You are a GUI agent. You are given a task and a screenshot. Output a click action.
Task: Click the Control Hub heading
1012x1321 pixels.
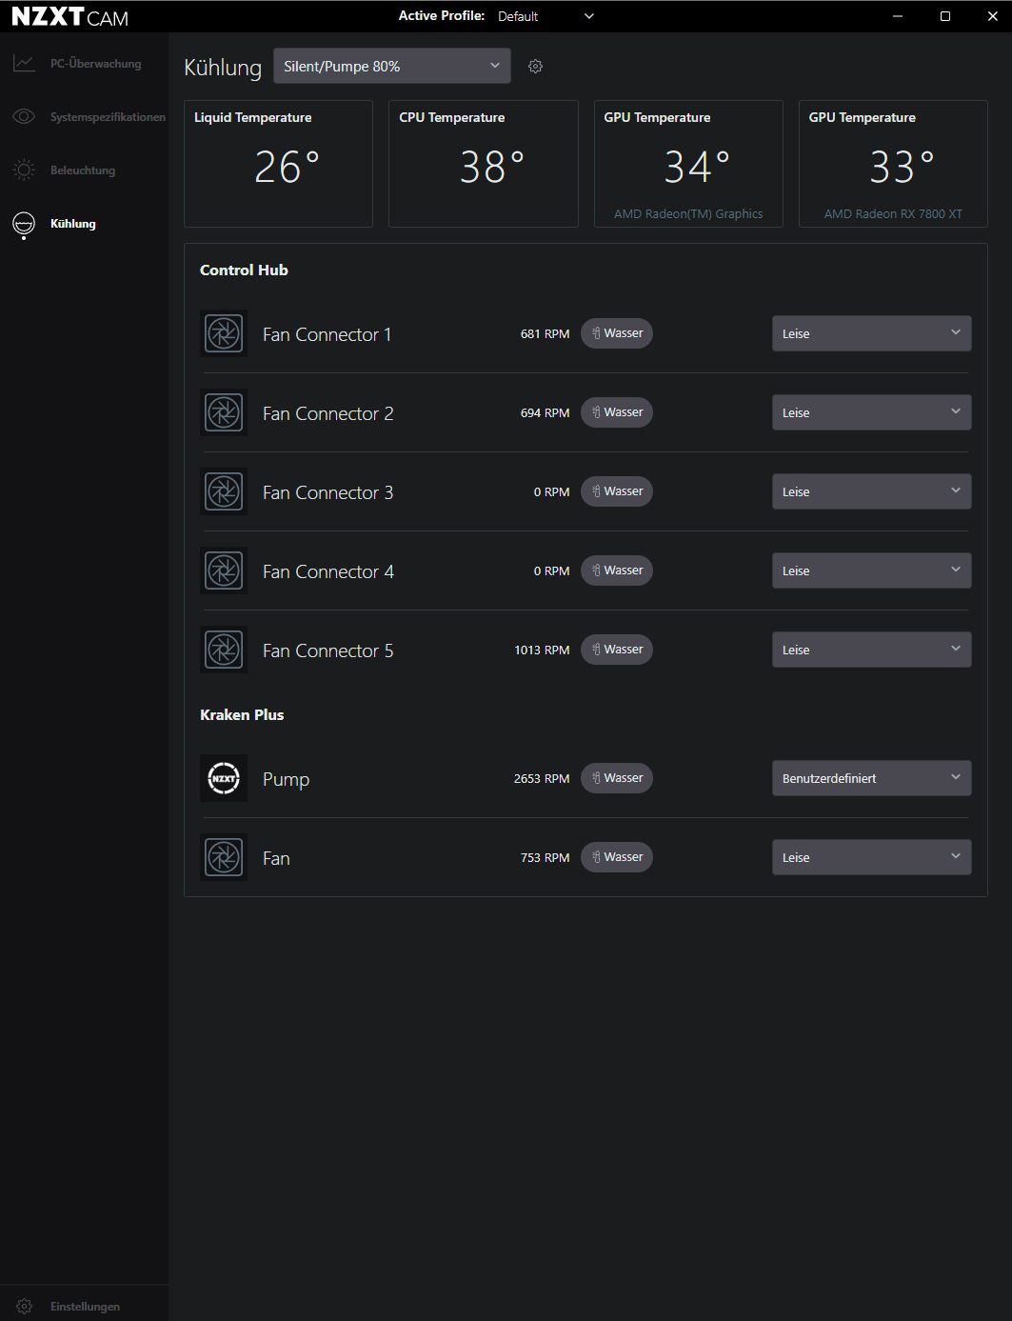pos(244,270)
